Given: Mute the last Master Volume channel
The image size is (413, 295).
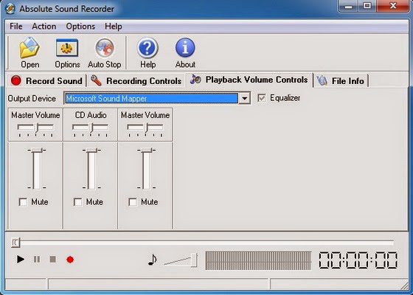Looking at the screenshot, I should click(x=133, y=202).
